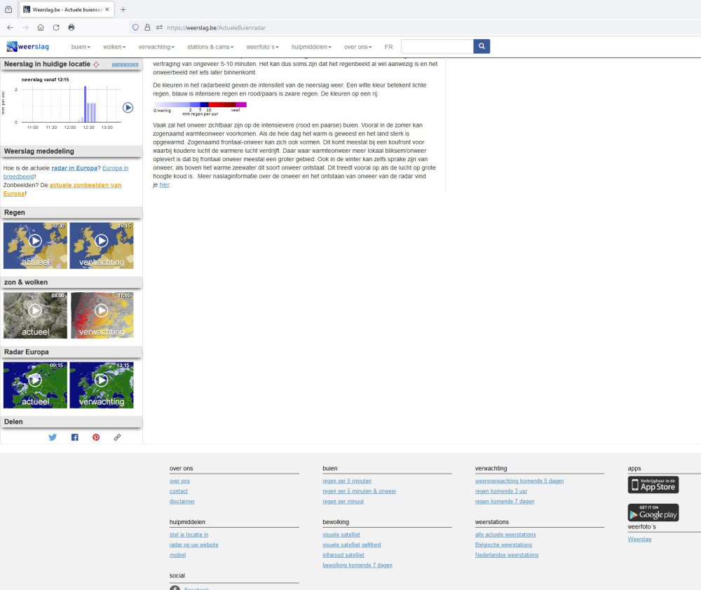The width and height of the screenshot is (701, 590).
Task: Share page via Facebook icon
Action: (x=75, y=437)
